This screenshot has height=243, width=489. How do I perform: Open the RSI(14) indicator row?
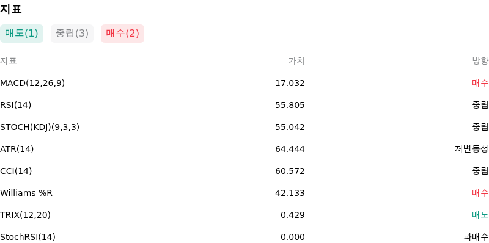pos(244,105)
